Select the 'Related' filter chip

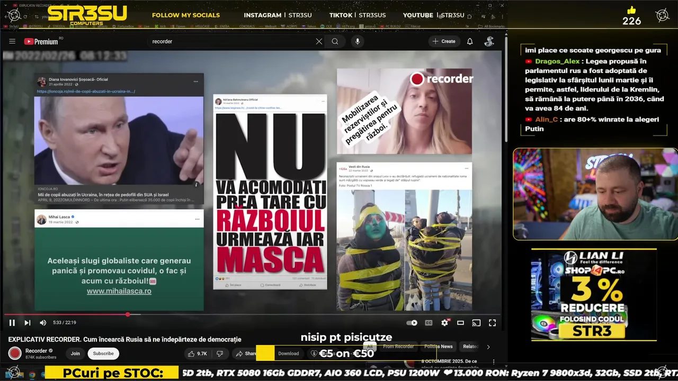[x=470, y=347]
